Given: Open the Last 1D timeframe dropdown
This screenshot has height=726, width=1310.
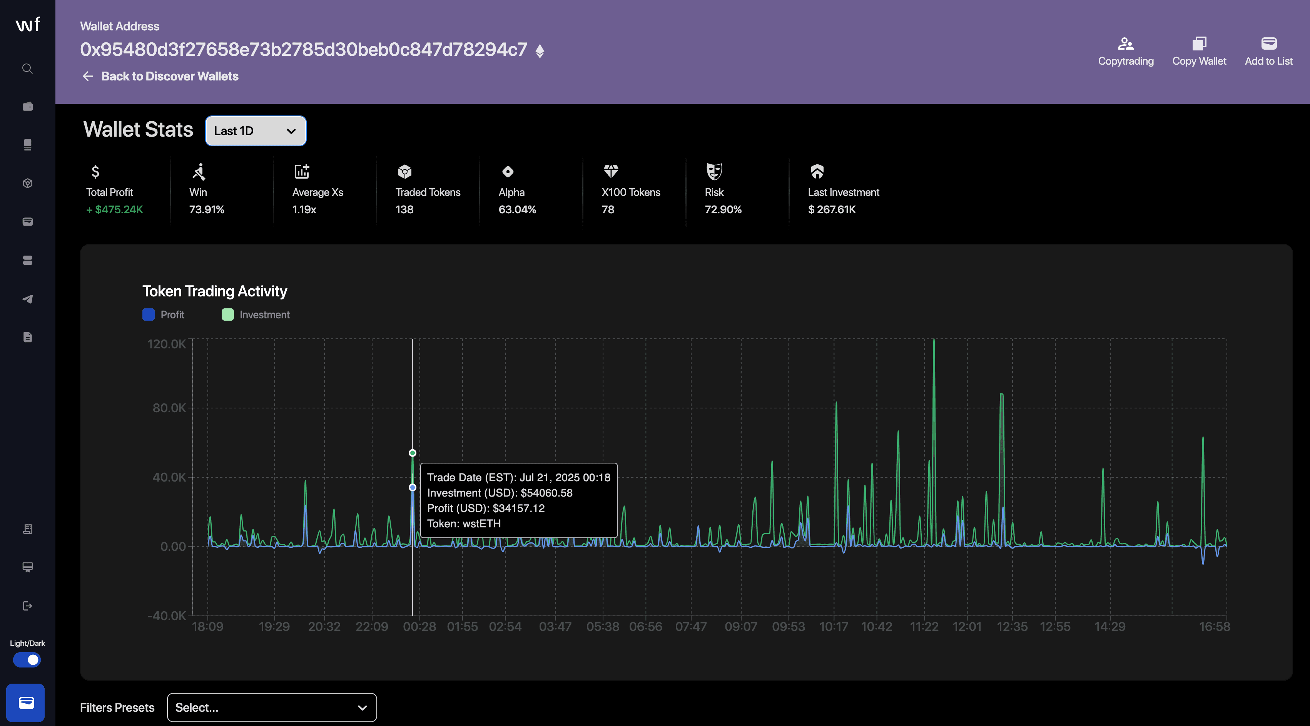Looking at the screenshot, I should (x=255, y=131).
